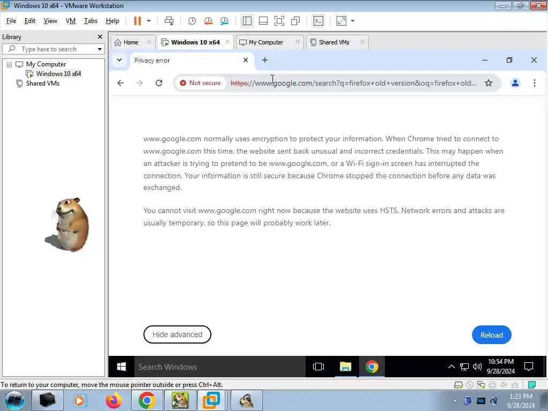
Task: Click the Send Ctrl+Alt+Del toolbar icon
Action: tap(169, 21)
